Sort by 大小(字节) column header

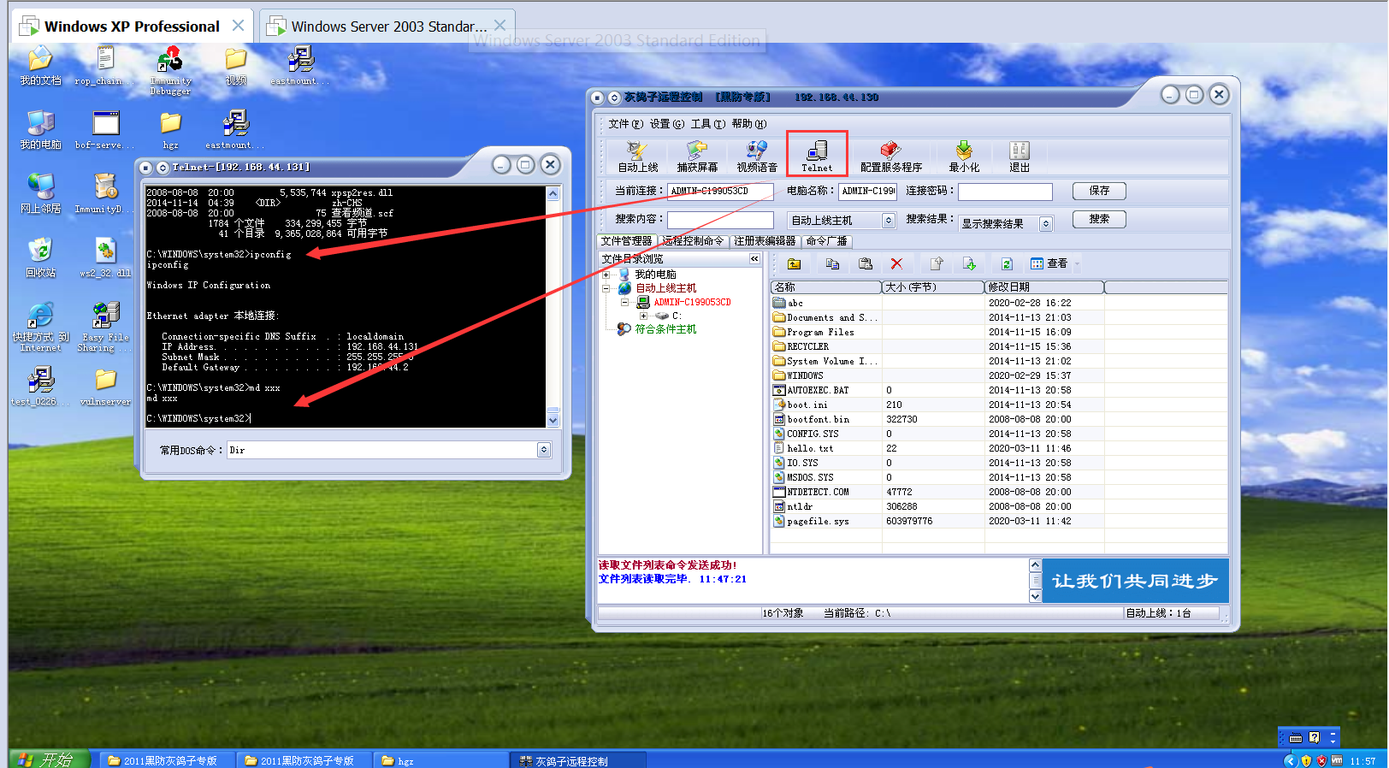pyautogui.click(x=933, y=287)
